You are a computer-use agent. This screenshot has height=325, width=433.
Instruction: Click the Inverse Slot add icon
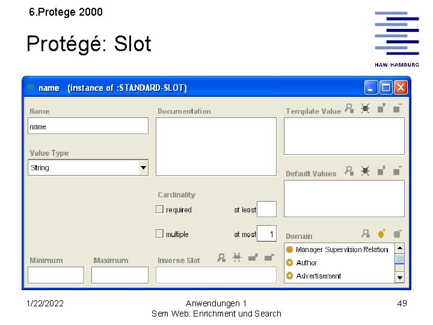tap(253, 258)
